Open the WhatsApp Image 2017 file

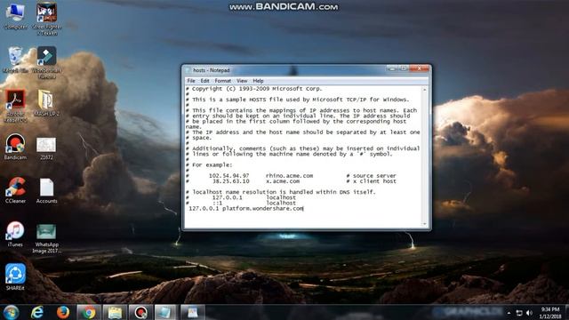47,239
